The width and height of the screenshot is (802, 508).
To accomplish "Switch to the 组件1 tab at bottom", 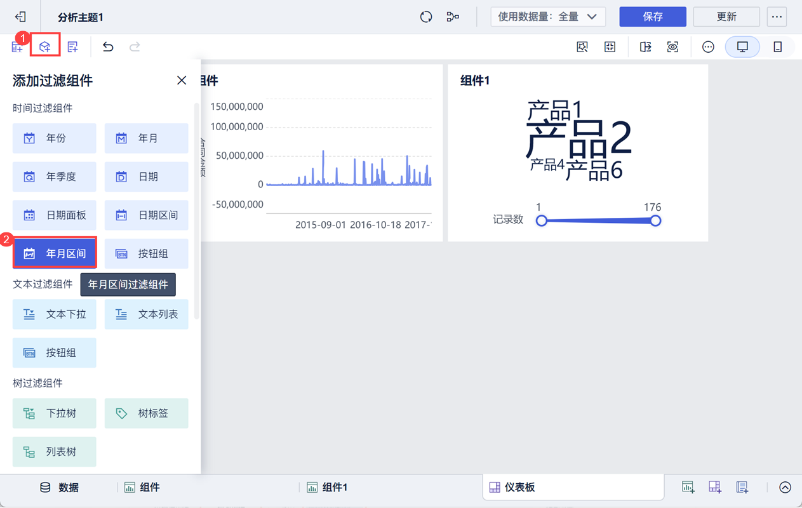I will coord(327,488).
